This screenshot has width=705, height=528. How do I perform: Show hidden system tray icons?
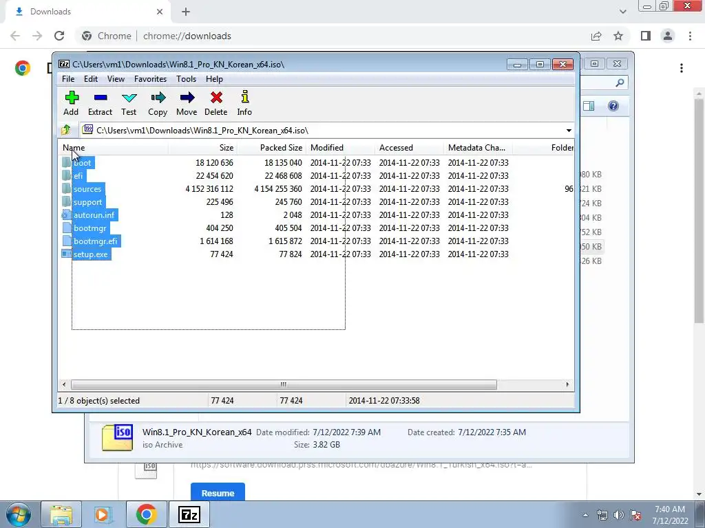(585, 515)
